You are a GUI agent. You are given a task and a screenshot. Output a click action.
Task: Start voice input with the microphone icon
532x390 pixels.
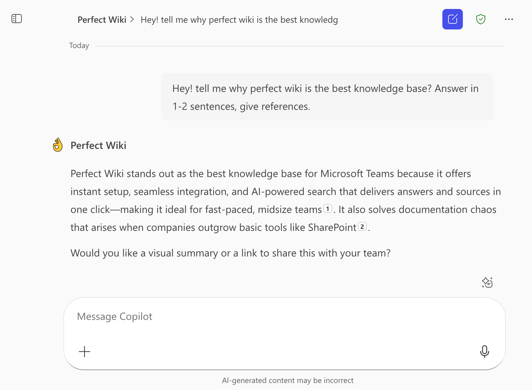click(x=485, y=351)
